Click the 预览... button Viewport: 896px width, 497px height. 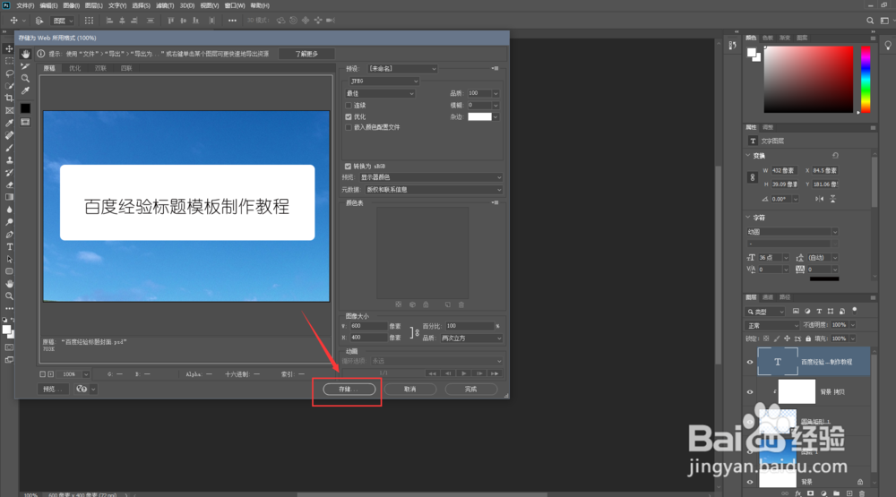tap(53, 389)
